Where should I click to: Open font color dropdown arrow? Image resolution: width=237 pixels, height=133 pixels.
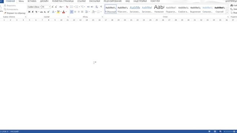66,12
